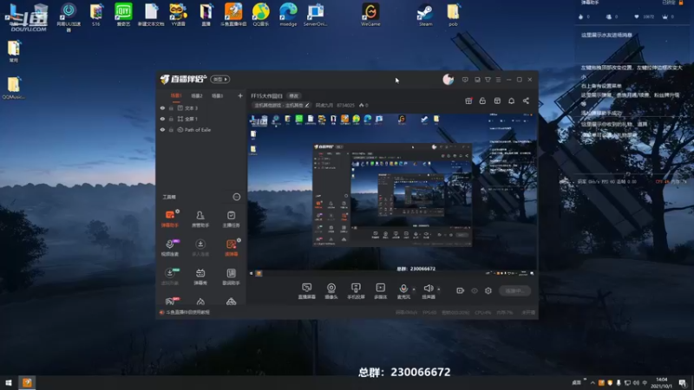Toggle lock on 文本 3 source

(x=171, y=107)
